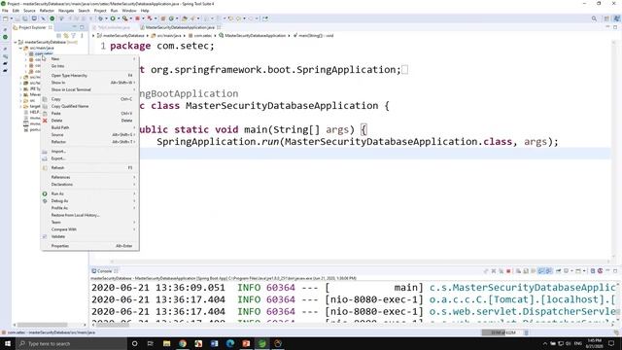622x350 pixels.
Task: Switch to MasterSecurityDatabaseApplication.java editor tab
Action: click(x=179, y=27)
